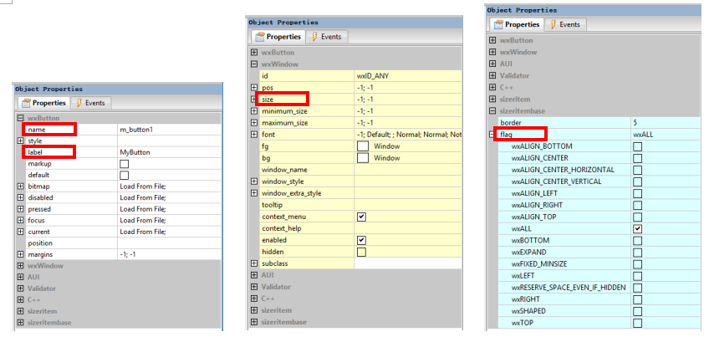Screen dimensions: 709x337
Task: Click the fg color swatch
Action: (x=362, y=146)
